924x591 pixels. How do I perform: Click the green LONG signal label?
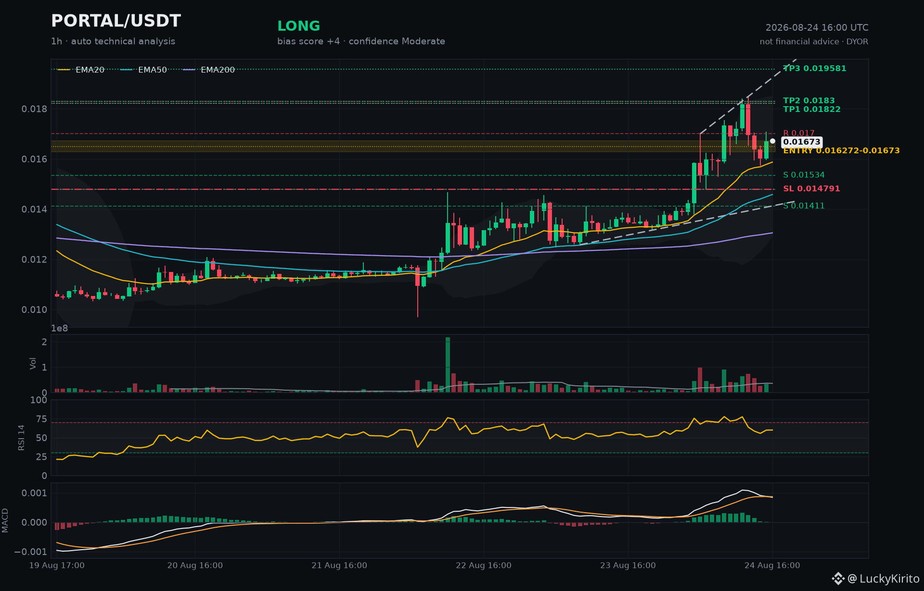298,26
